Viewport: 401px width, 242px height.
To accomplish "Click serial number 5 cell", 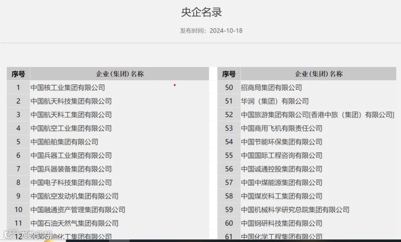I will tap(18, 142).
